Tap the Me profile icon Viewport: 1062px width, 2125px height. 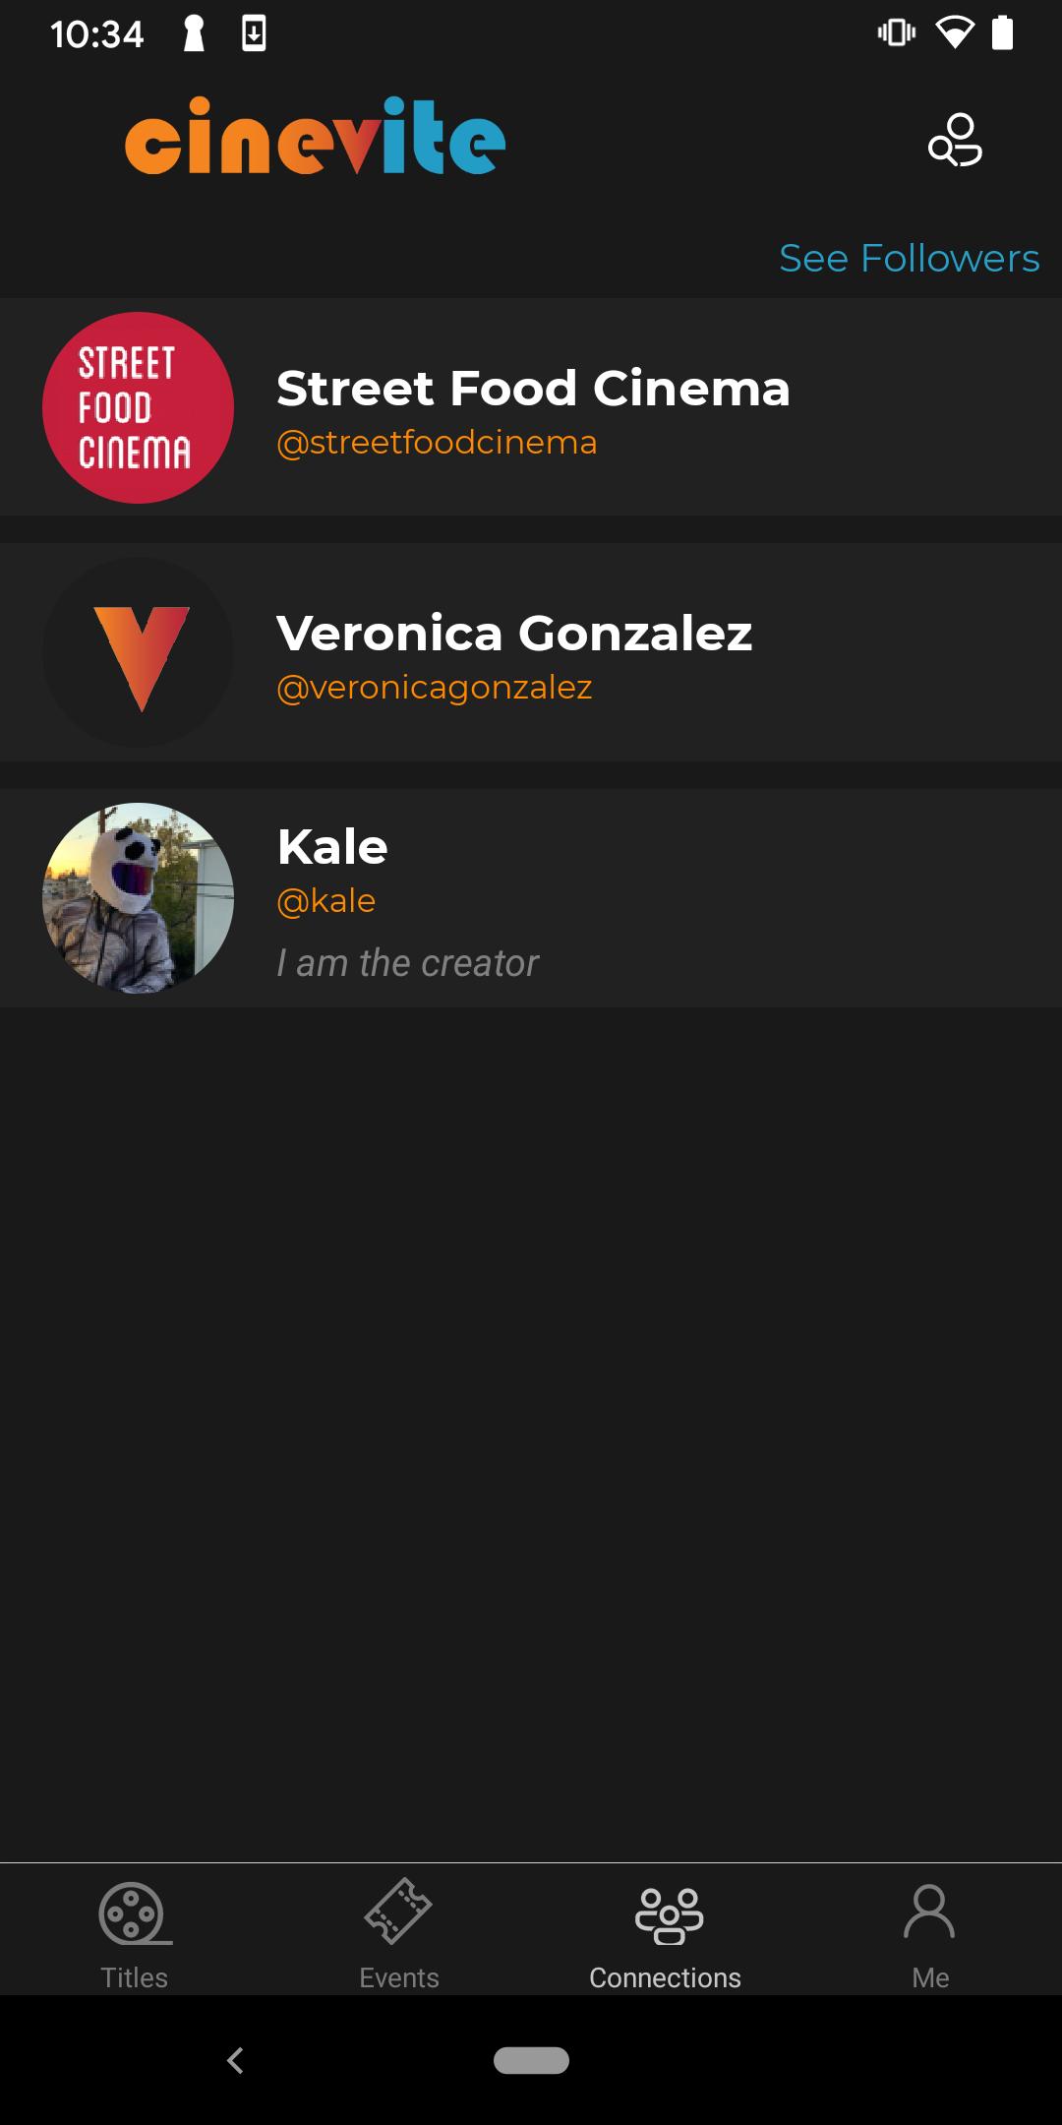[929, 1912]
